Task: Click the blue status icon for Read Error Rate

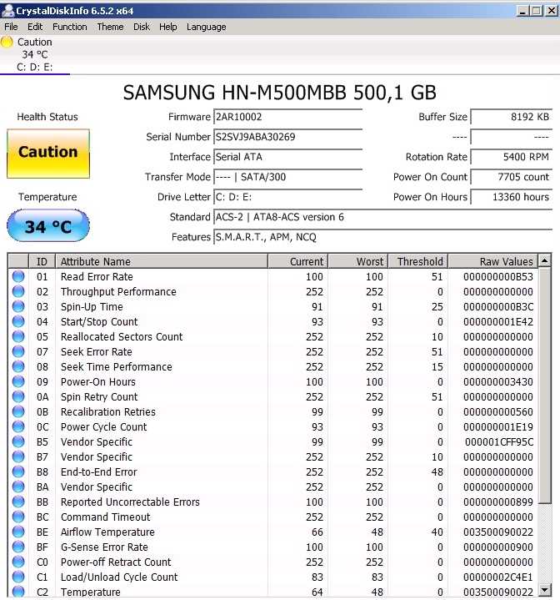Action: (x=18, y=276)
